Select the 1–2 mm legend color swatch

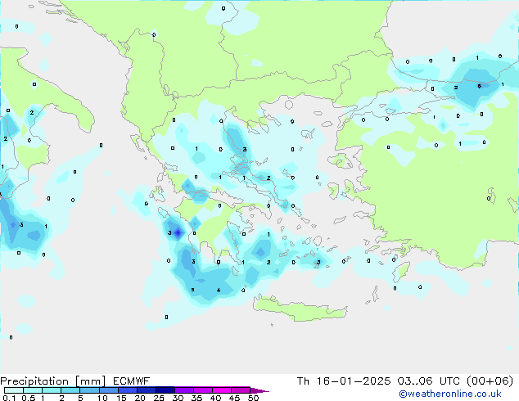point(52,390)
